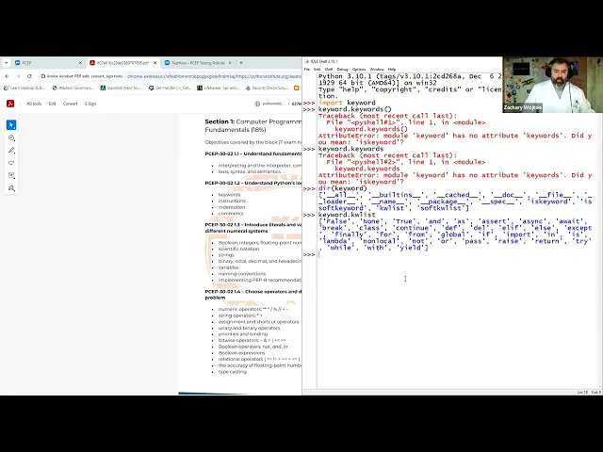Switch to TestNow PCEP Testing Policies tab
The height and width of the screenshot is (452, 603).
[198, 63]
